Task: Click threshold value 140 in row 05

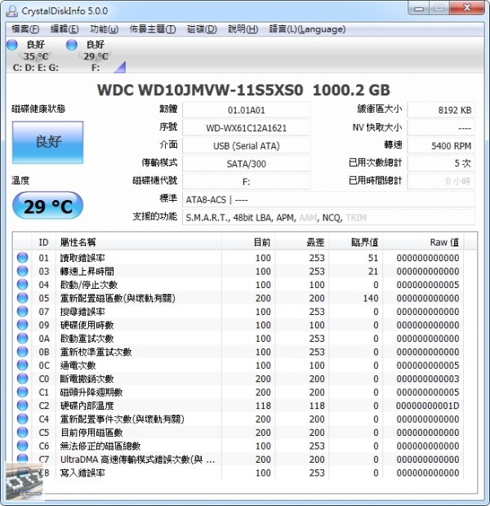Action: [x=371, y=298]
